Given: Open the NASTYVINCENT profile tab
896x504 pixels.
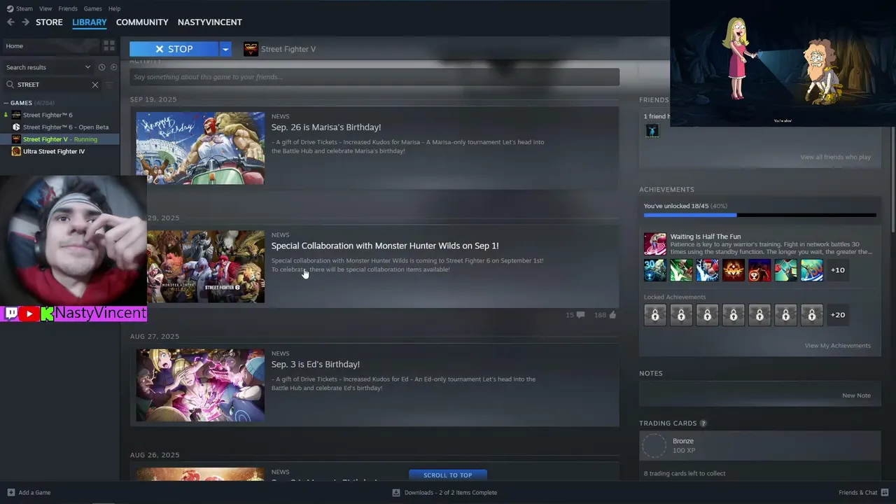Looking at the screenshot, I should point(210,22).
